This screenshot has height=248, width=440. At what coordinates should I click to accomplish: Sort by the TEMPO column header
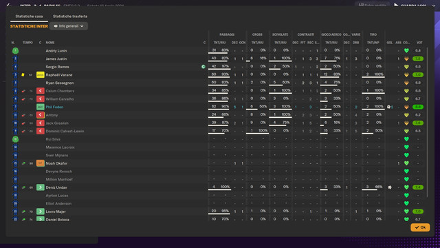(x=27, y=43)
